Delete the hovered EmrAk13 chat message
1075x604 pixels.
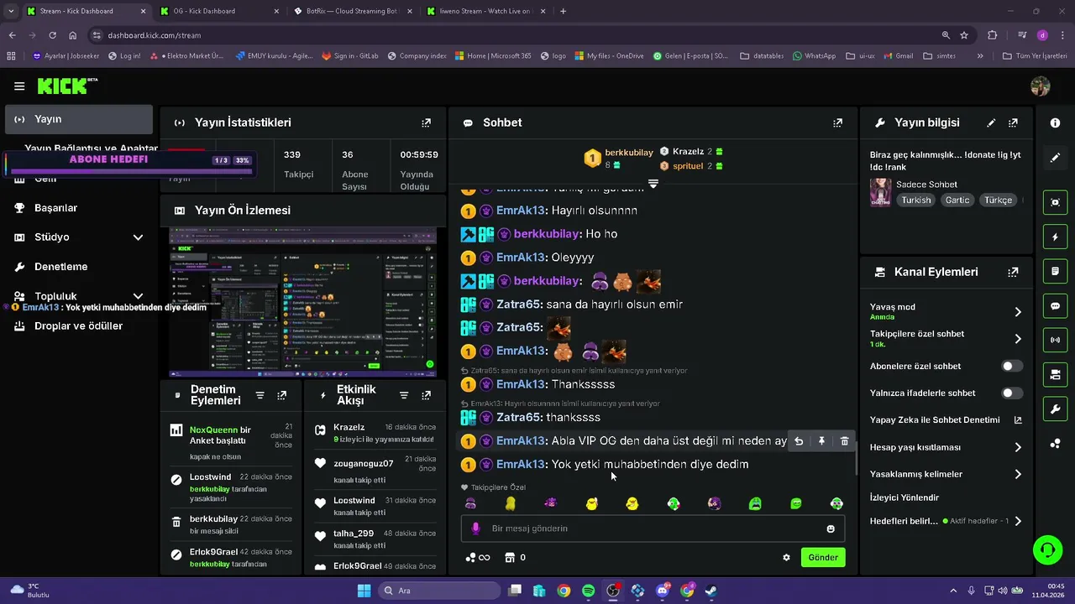pos(844,441)
